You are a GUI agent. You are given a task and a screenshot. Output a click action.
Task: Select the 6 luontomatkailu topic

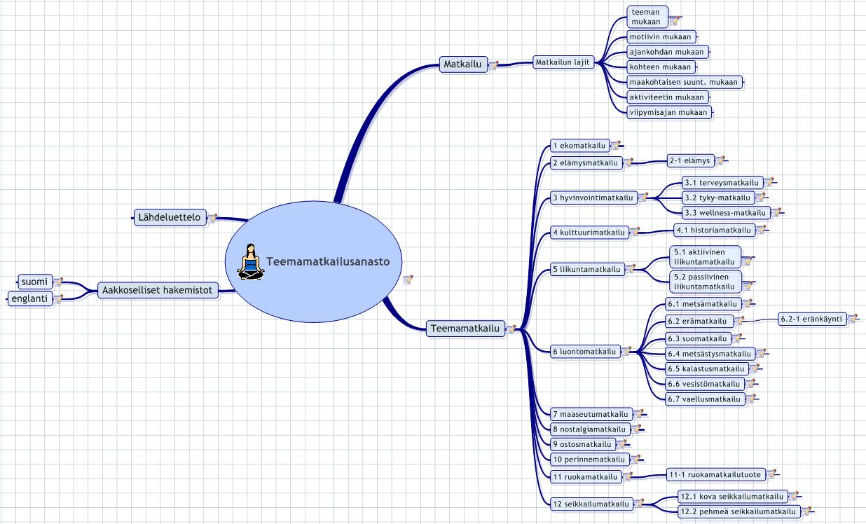pos(584,351)
